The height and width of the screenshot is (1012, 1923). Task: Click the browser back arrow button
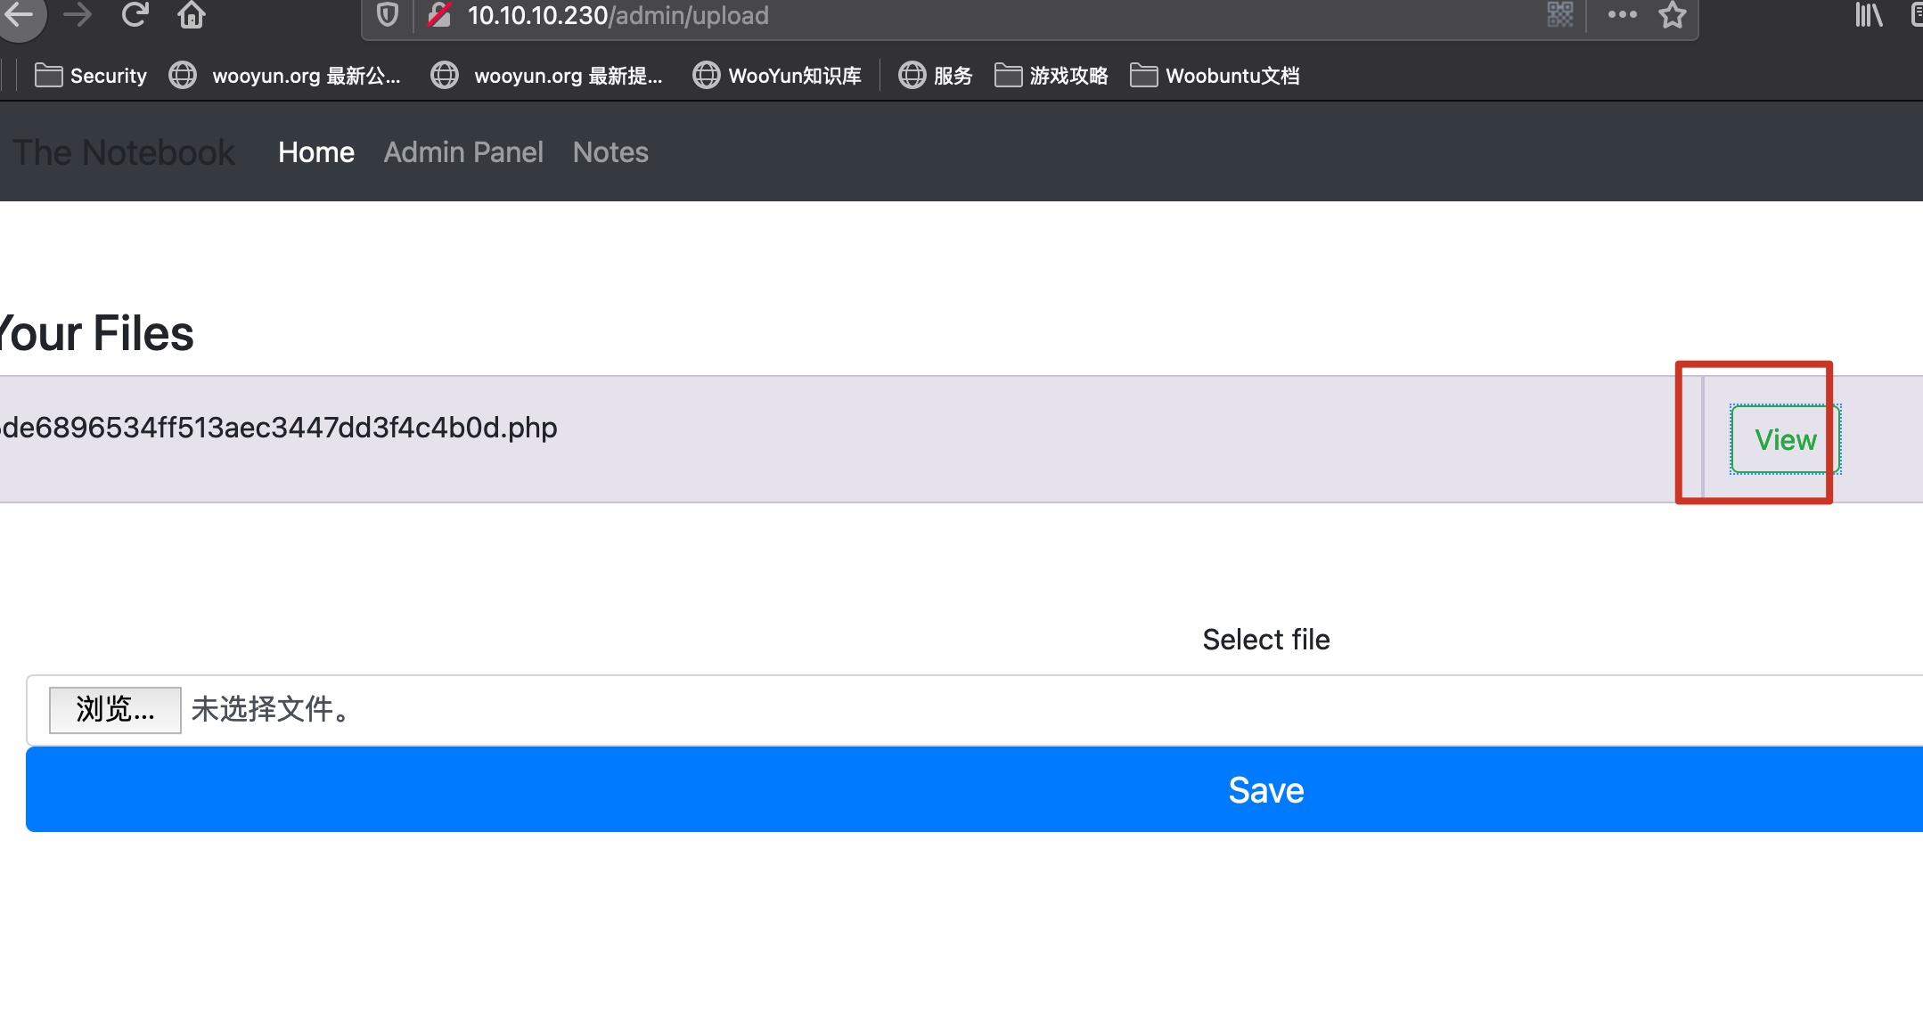(20, 14)
